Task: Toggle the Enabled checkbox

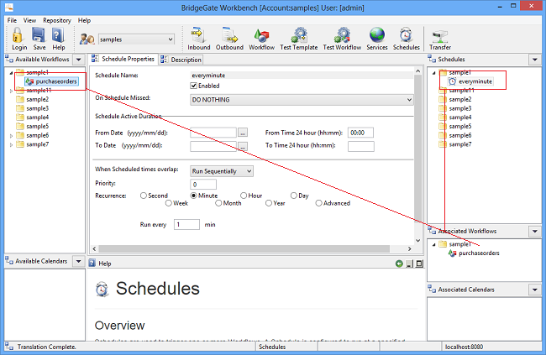Action: pyautogui.click(x=193, y=86)
